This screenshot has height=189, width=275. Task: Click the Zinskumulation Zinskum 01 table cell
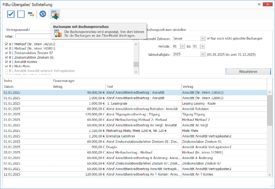(x=224, y=141)
